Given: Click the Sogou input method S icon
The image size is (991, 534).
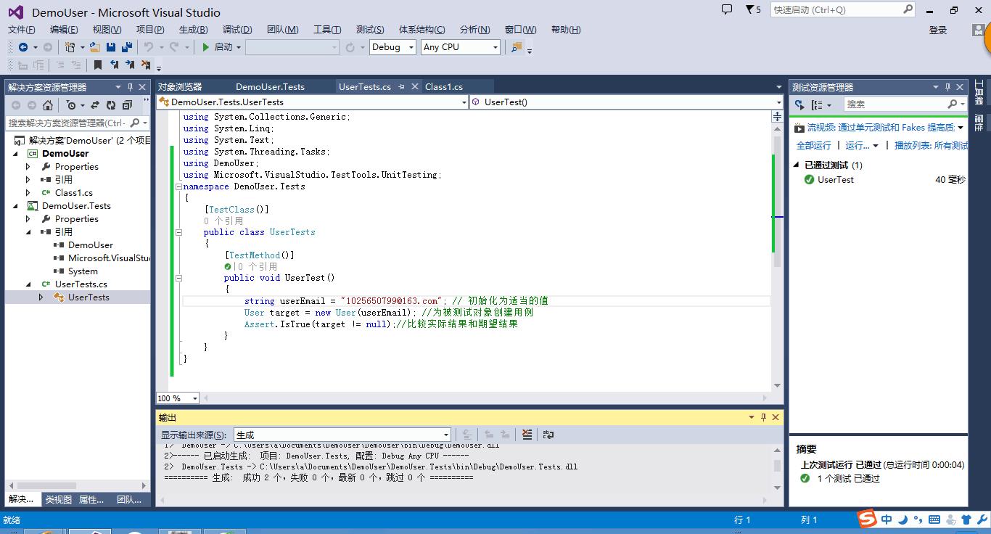Looking at the screenshot, I should tap(867, 519).
